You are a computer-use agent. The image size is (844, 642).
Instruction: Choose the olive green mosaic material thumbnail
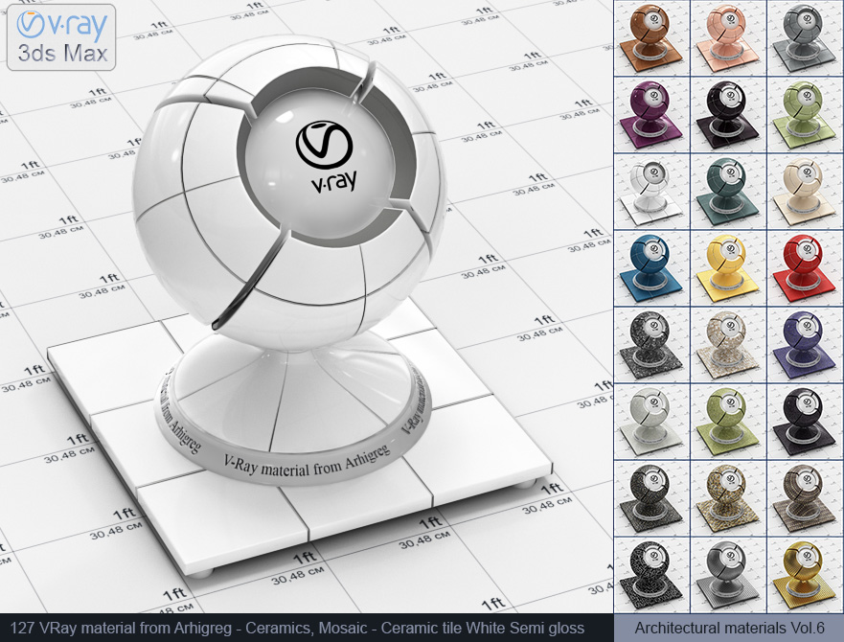pyautogui.click(x=728, y=422)
